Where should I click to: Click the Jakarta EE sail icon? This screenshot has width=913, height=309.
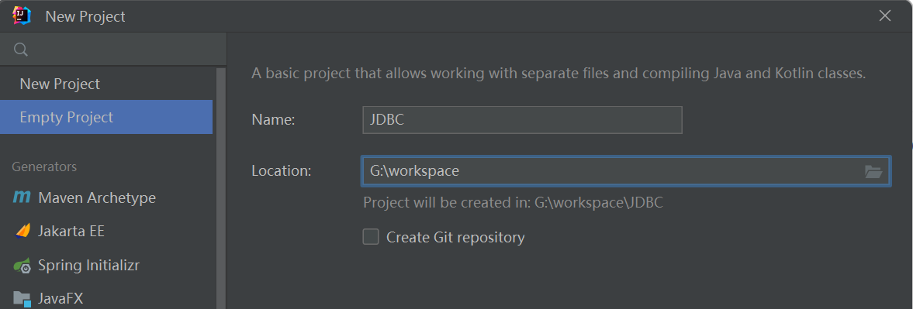click(x=22, y=231)
